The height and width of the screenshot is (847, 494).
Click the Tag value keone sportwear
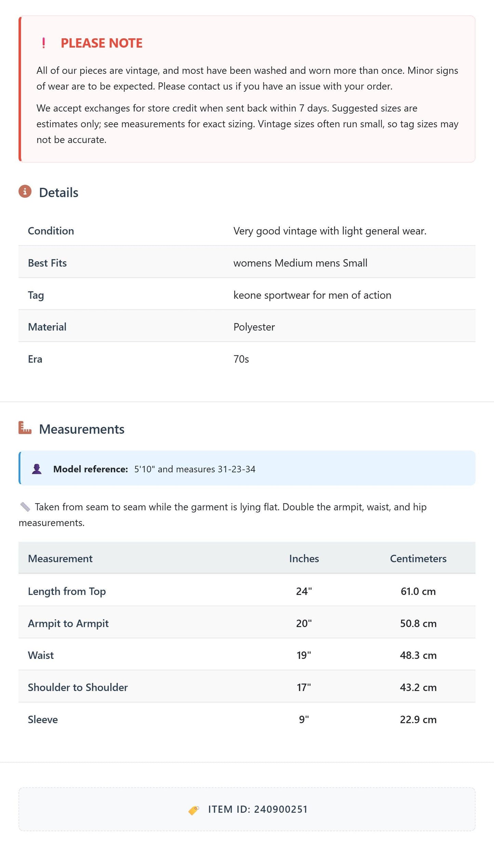312,295
